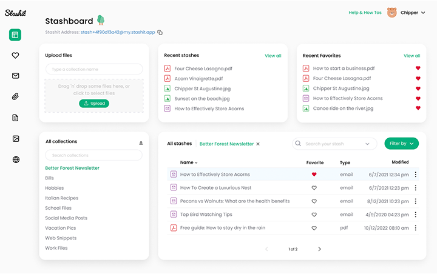Go to next page of stashes
The width and height of the screenshot is (437, 274).
click(x=320, y=249)
